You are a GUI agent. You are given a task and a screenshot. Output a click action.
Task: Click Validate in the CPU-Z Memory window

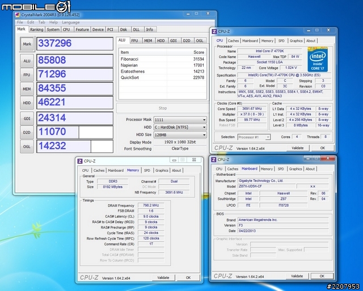(163, 277)
